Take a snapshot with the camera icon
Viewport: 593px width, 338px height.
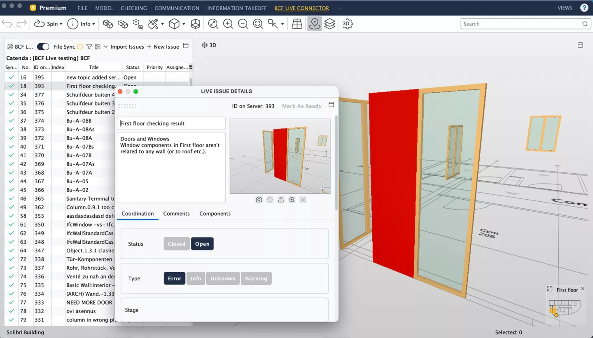point(259,200)
